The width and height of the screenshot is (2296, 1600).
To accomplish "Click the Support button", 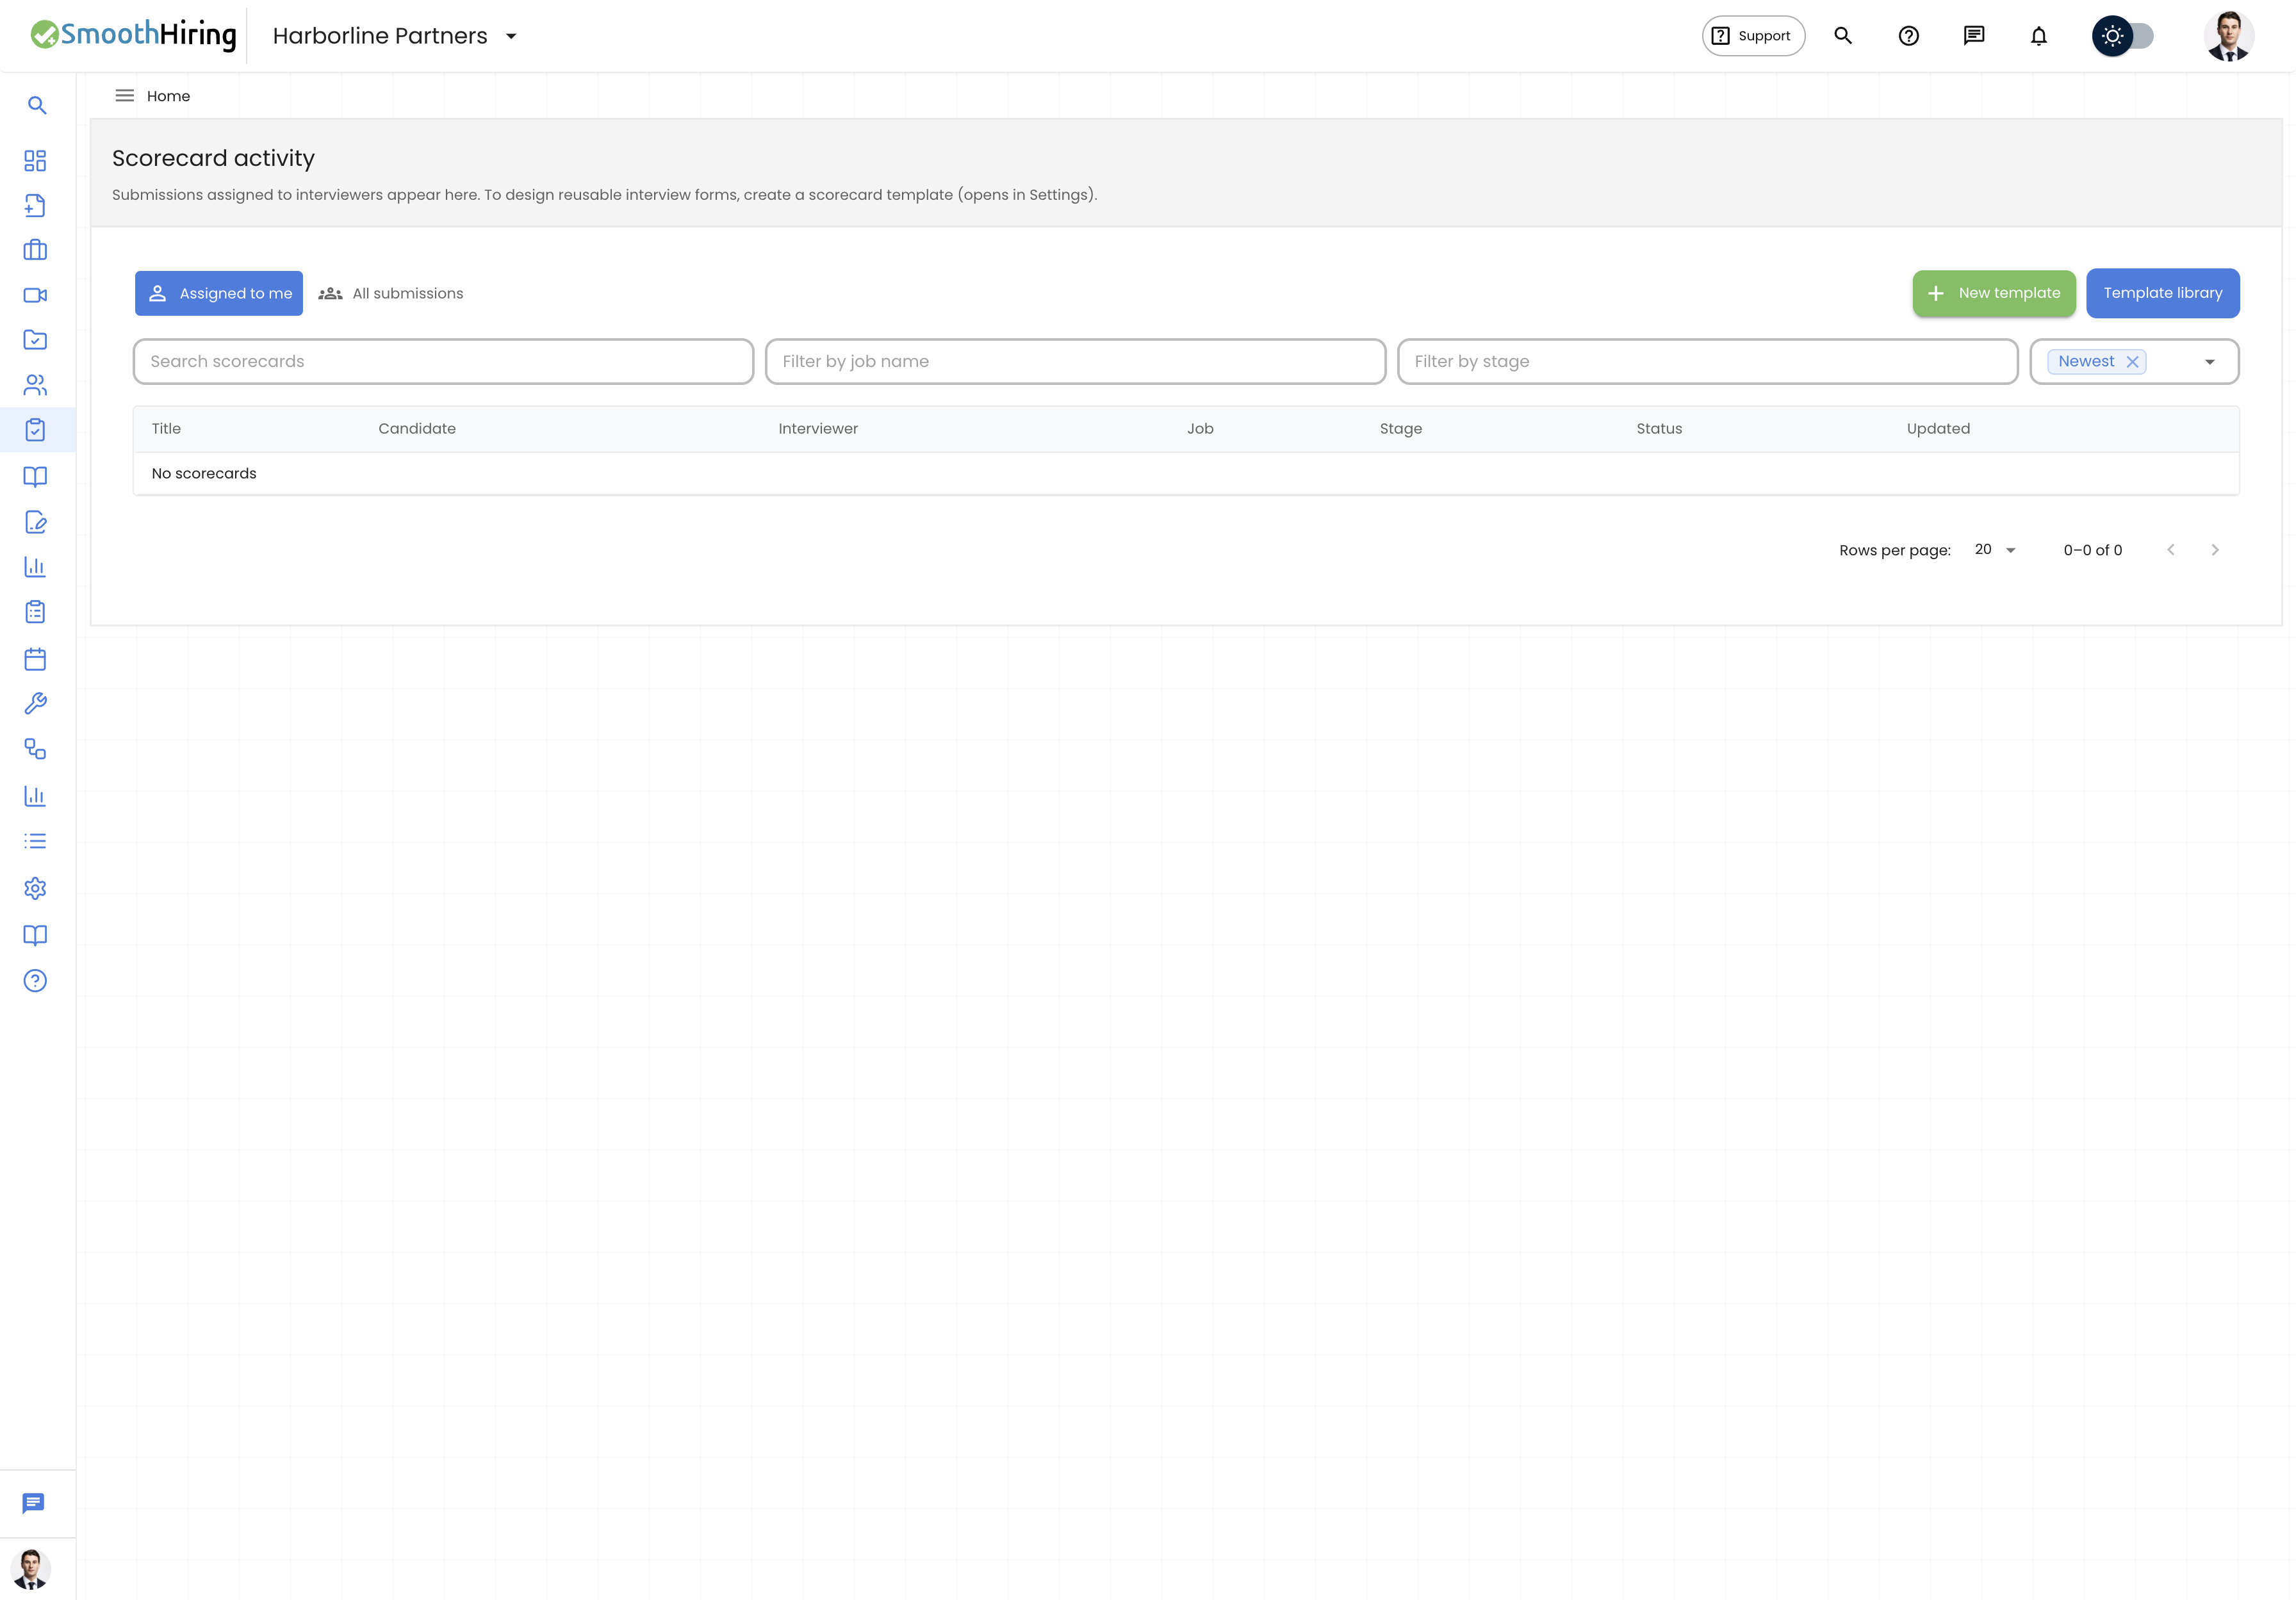I will tap(1753, 36).
